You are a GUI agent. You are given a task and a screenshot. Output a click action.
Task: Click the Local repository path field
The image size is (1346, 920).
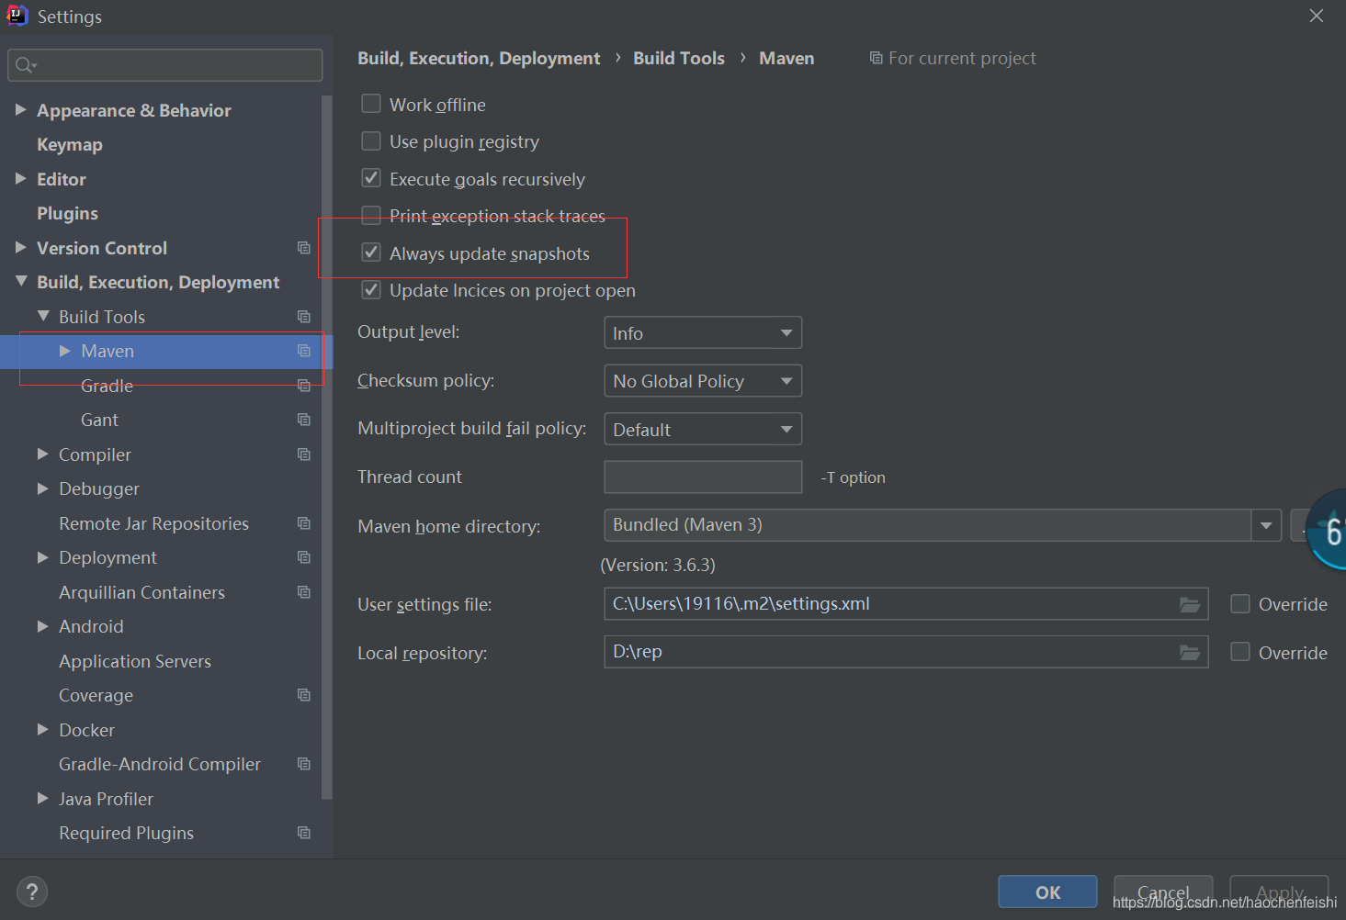click(x=906, y=652)
